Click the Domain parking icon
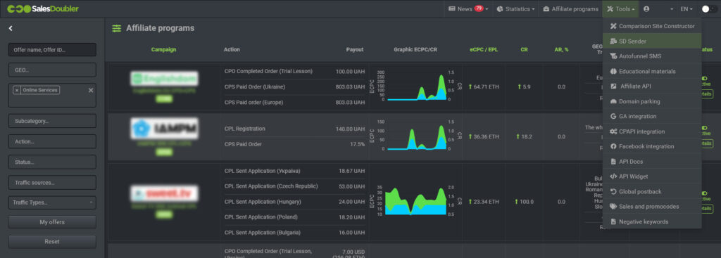 tap(613, 101)
